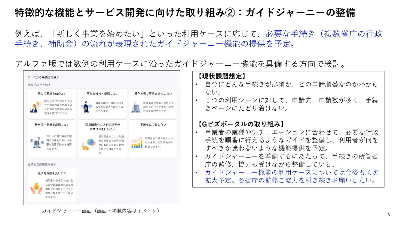Select the 新市場へ事業を展開したい heading
This screenshot has height=225, width=401.
tap(52, 124)
